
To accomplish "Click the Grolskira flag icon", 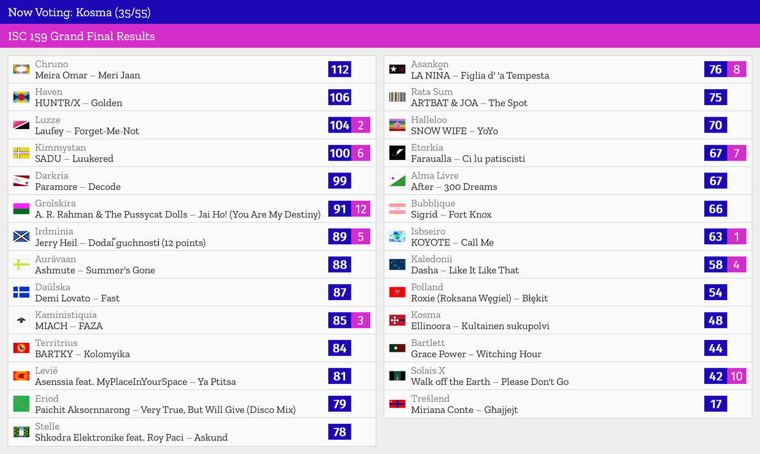I will pyautogui.click(x=21, y=209).
